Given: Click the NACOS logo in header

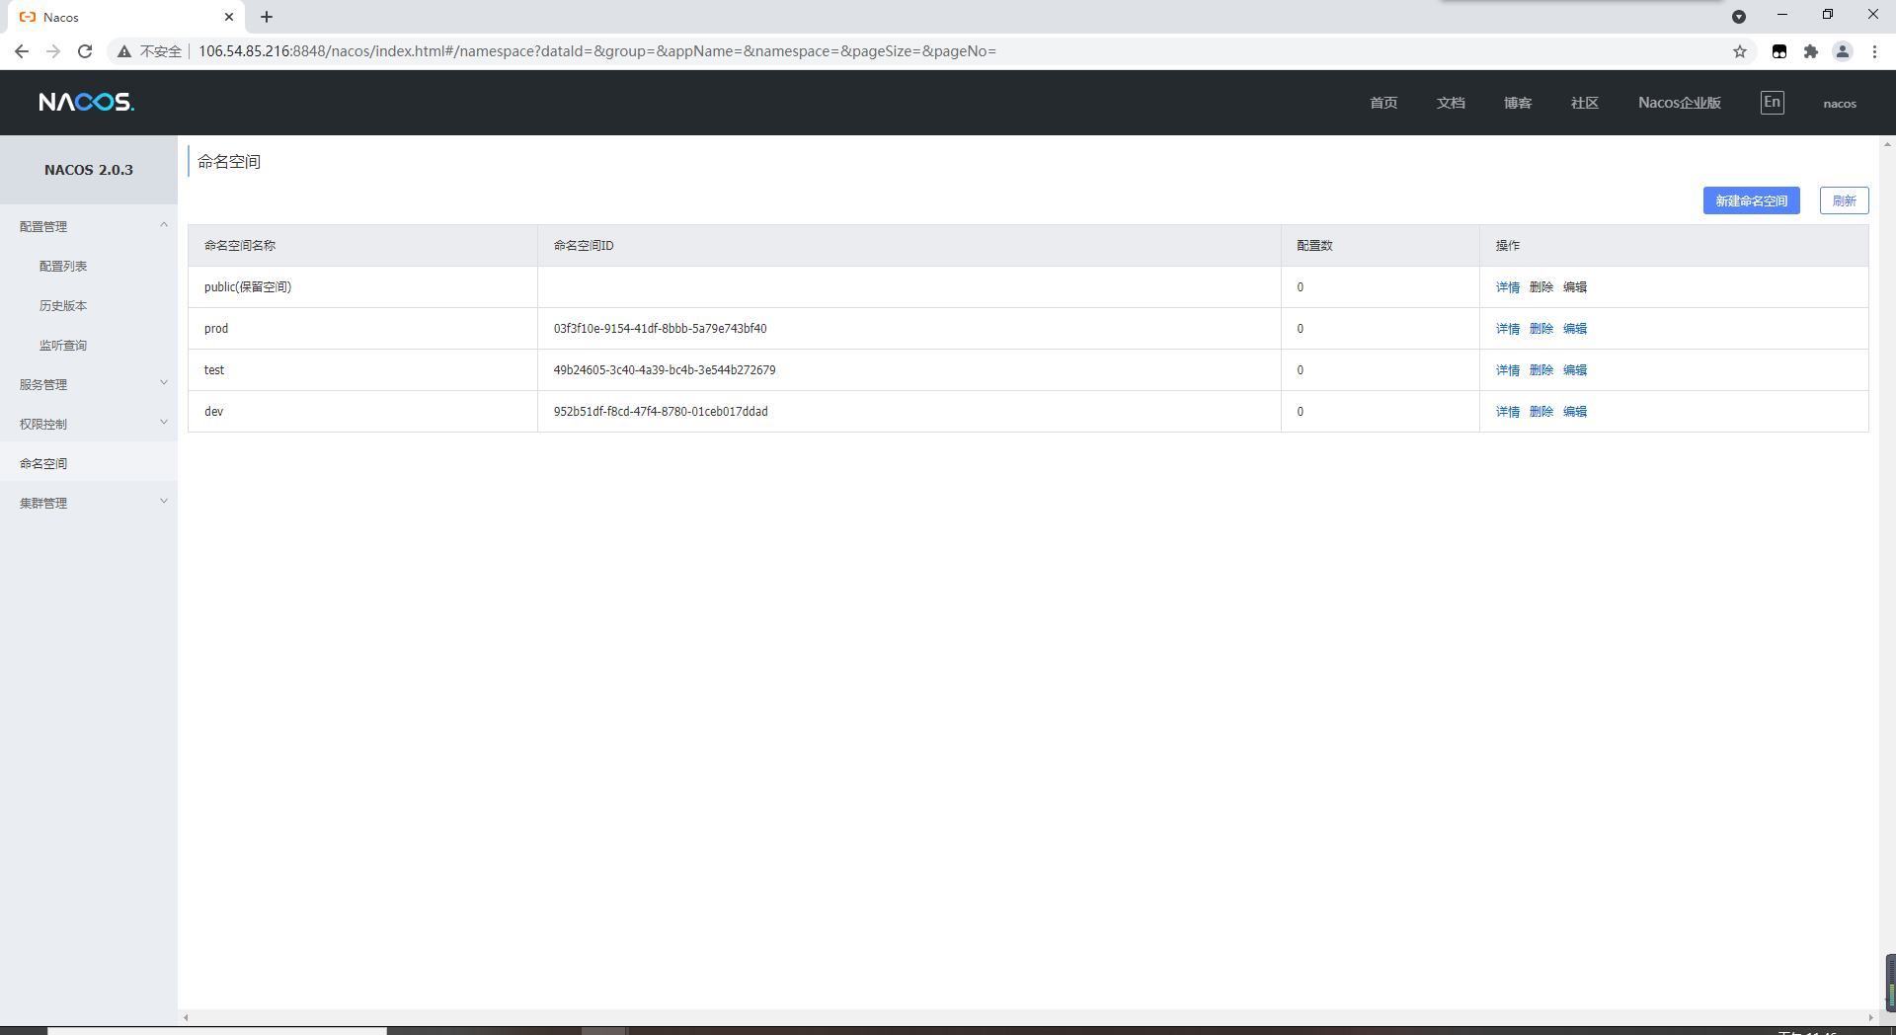Looking at the screenshot, I should tap(86, 102).
